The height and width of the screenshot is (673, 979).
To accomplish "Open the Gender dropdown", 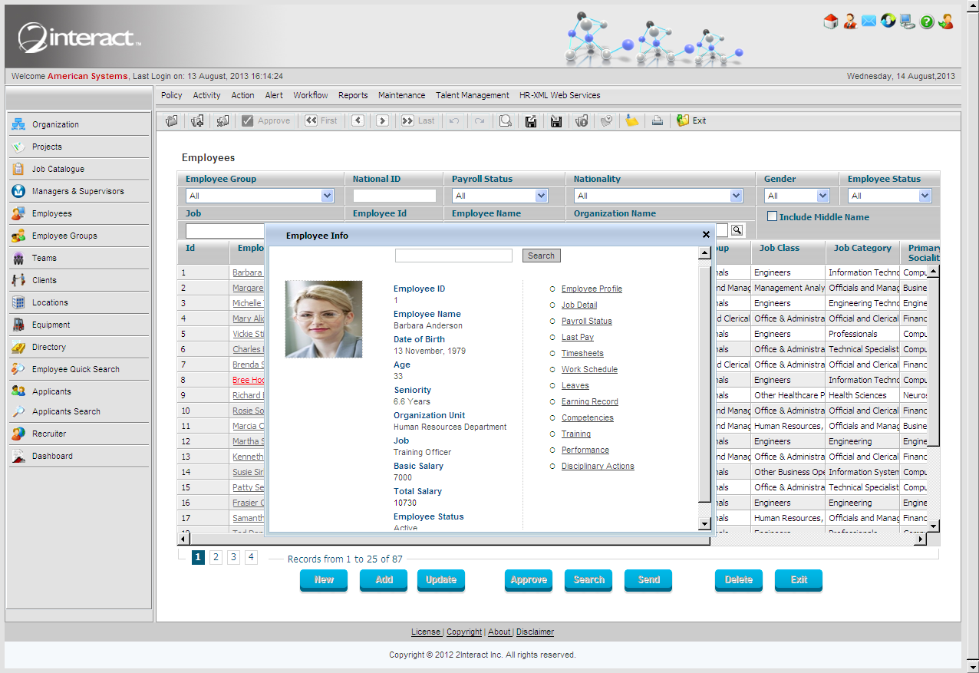I will [x=796, y=196].
